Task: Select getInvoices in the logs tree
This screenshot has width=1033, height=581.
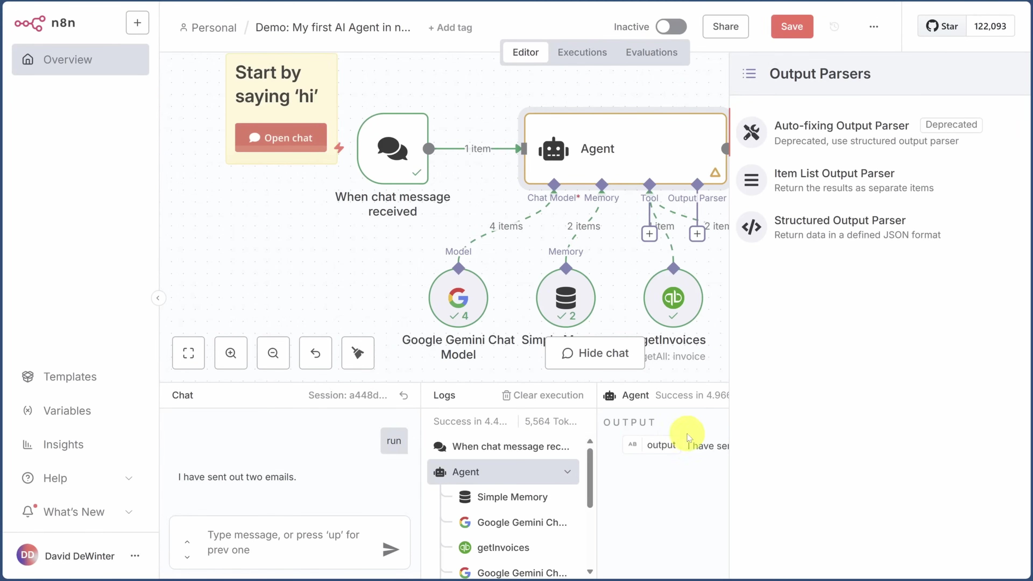Action: 503,547
